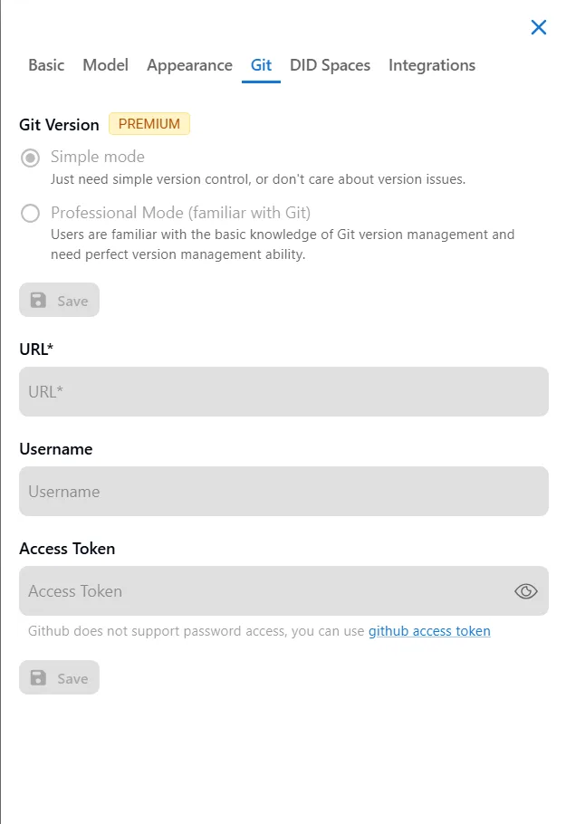Viewport: 566px width, 824px height.
Task: Select the Simple mode radio button
Action: pos(31,158)
